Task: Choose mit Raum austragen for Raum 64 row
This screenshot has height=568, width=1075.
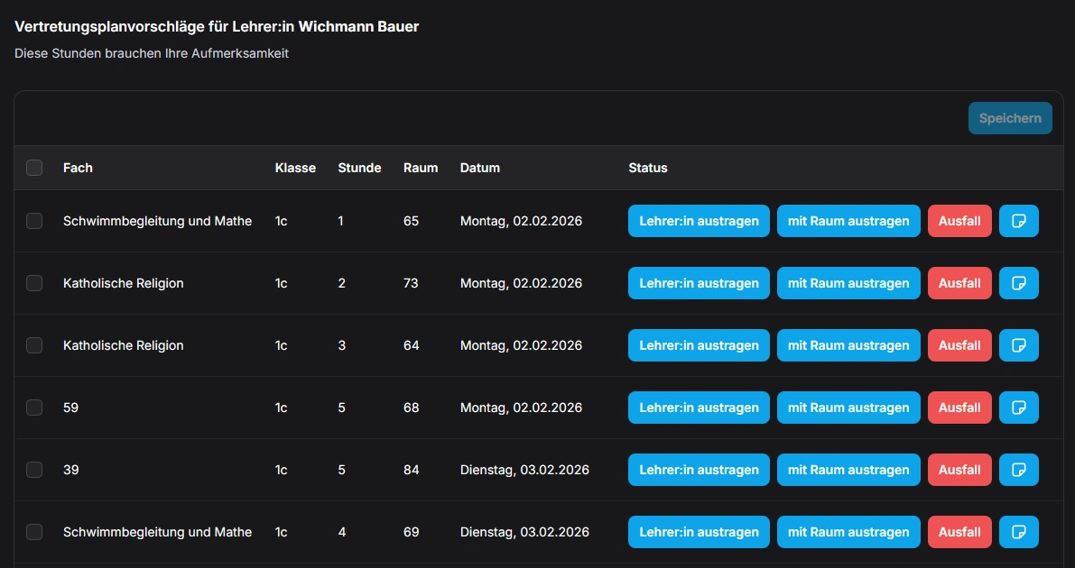Action: (848, 345)
